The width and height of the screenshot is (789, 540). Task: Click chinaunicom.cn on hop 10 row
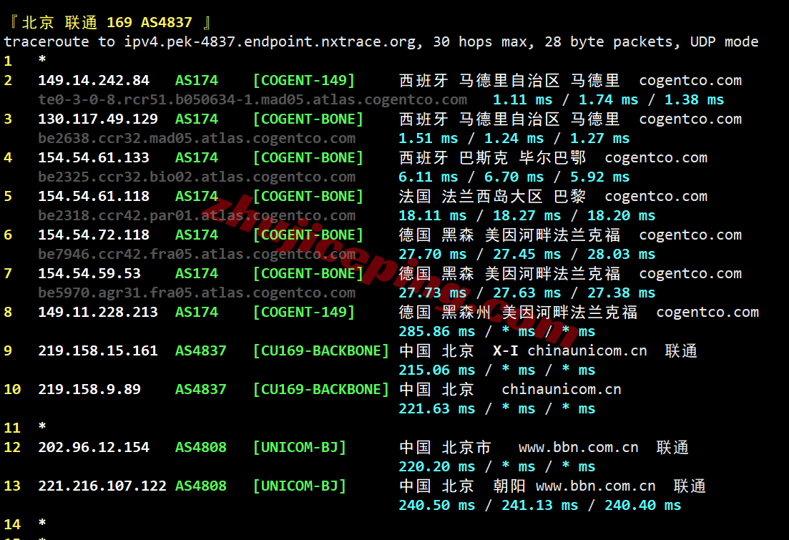click(x=561, y=390)
